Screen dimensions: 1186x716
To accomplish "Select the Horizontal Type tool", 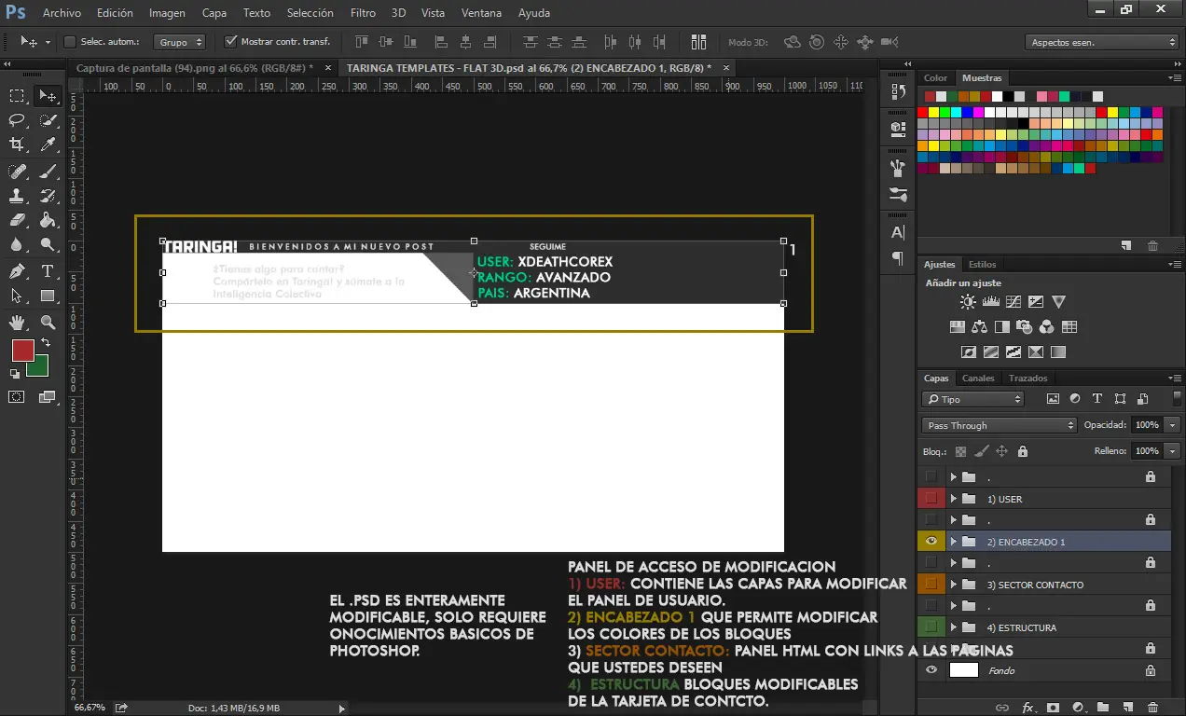I will pos(48,271).
